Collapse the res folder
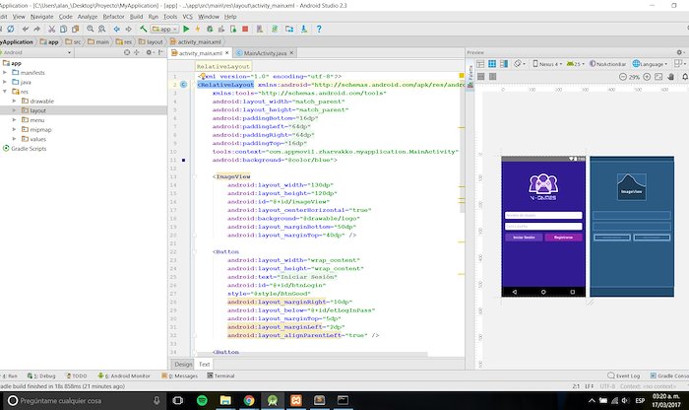 (5, 92)
